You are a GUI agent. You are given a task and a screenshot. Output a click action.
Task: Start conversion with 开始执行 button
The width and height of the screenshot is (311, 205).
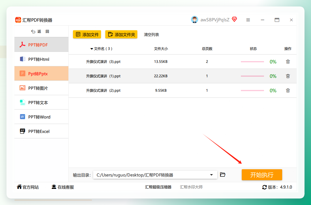coord(262,175)
